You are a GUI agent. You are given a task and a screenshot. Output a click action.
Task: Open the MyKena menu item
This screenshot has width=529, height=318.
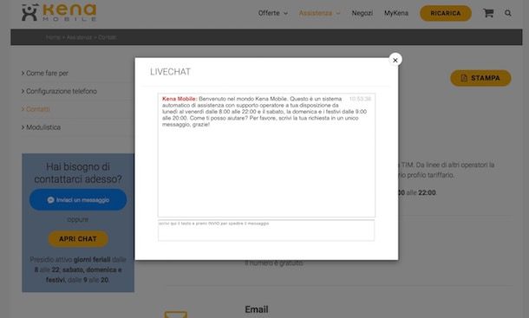[396, 13]
